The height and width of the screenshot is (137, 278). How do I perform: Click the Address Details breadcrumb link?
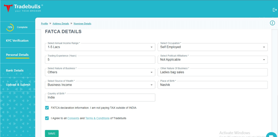click(61, 24)
